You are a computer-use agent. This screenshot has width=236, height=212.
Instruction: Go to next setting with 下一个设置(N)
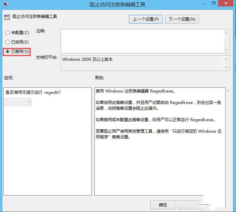click(x=182, y=19)
